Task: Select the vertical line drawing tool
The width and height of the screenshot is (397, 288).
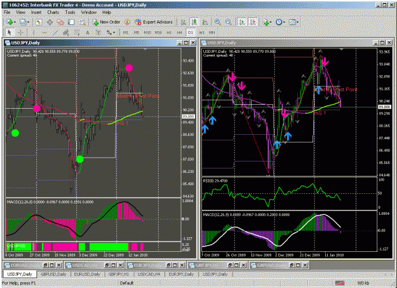Action: pos(33,32)
